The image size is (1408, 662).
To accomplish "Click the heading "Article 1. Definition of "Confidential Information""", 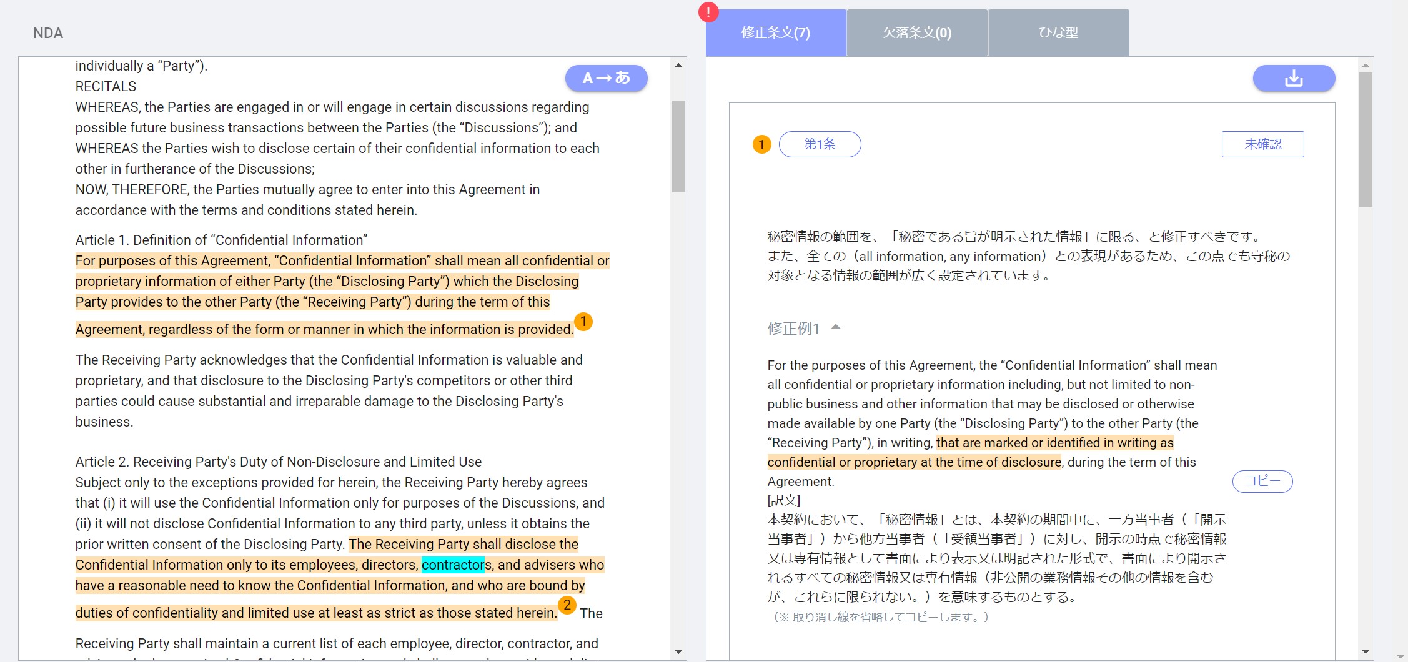I will [x=221, y=240].
